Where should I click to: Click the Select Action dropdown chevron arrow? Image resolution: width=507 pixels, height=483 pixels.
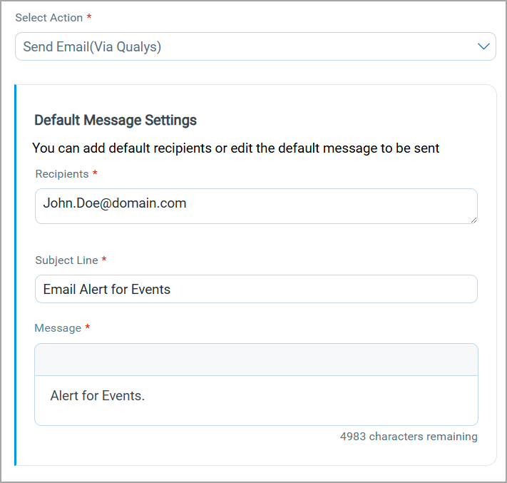[x=483, y=47]
